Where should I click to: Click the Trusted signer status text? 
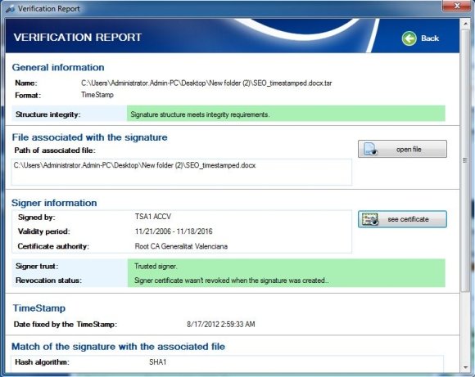coord(156,267)
